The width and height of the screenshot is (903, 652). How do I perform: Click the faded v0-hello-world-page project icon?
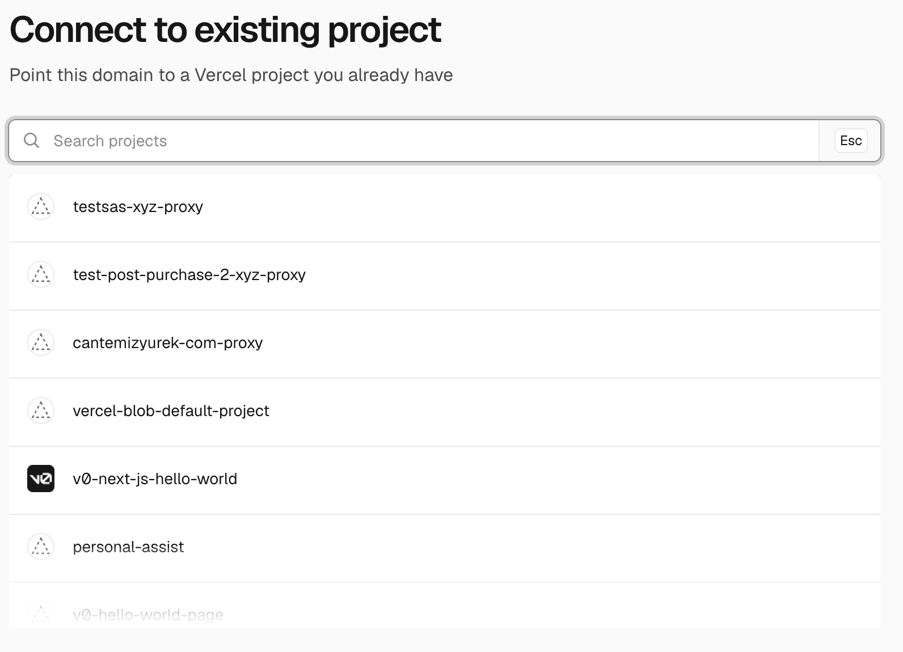point(41,614)
